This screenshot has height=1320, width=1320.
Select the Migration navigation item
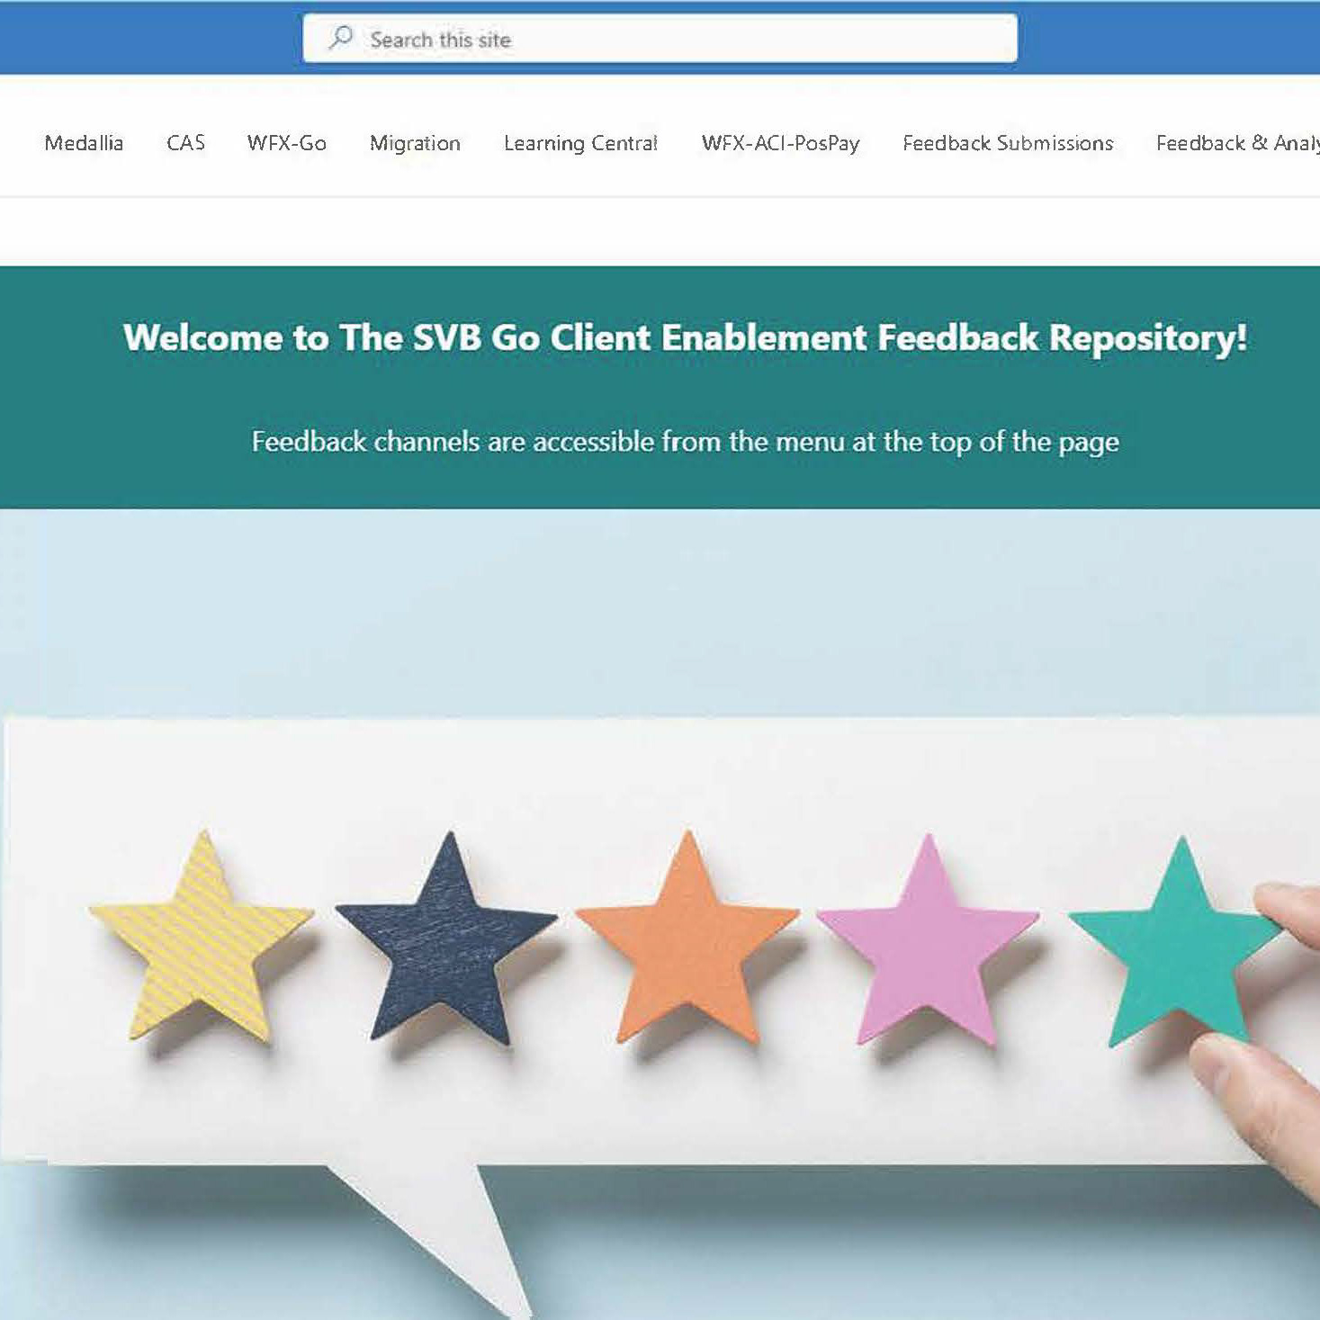coord(415,143)
